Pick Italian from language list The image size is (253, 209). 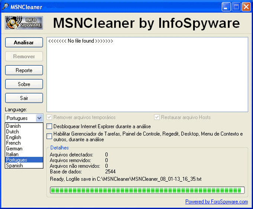(x=24, y=154)
